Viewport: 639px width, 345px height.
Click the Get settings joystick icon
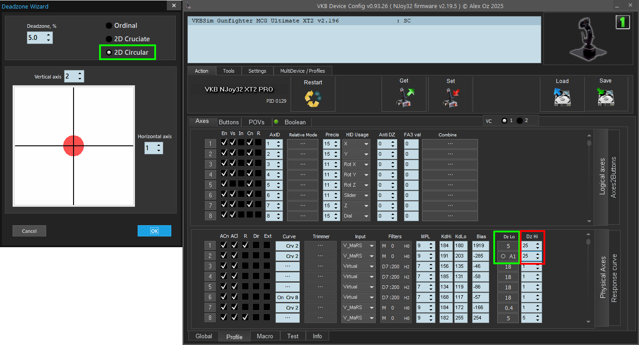(404, 97)
